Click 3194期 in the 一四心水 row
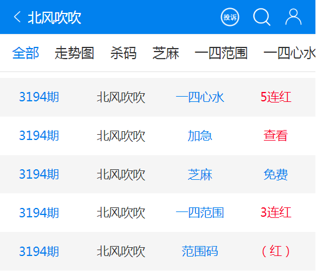Screen dimensions: 316x280 pos(39,97)
